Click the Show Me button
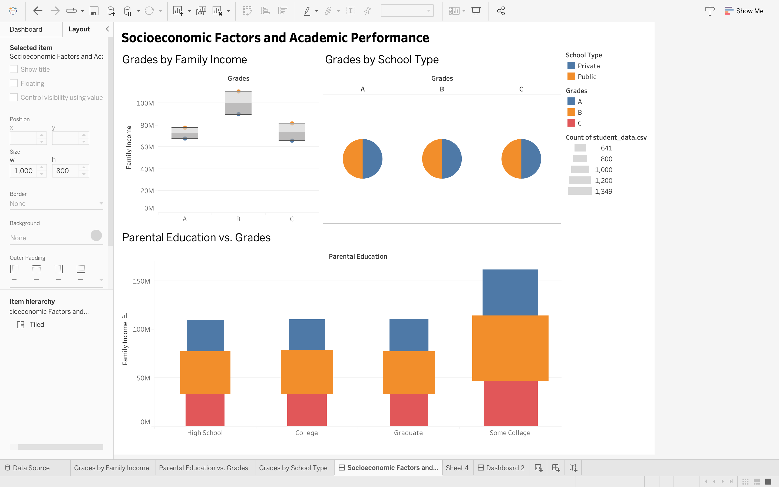The image size is (779, 487). [744, 11]
